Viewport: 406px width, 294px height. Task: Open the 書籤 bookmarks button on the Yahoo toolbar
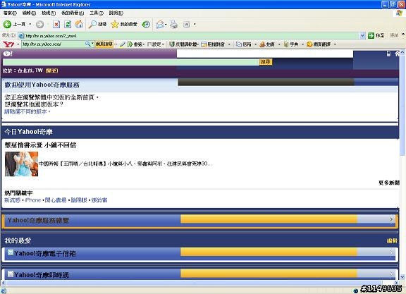136,44
